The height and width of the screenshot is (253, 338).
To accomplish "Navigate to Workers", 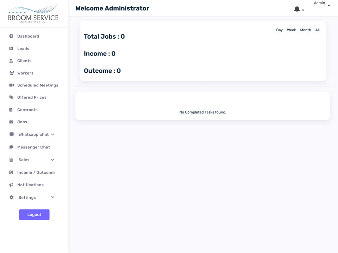I will [25, 73].
